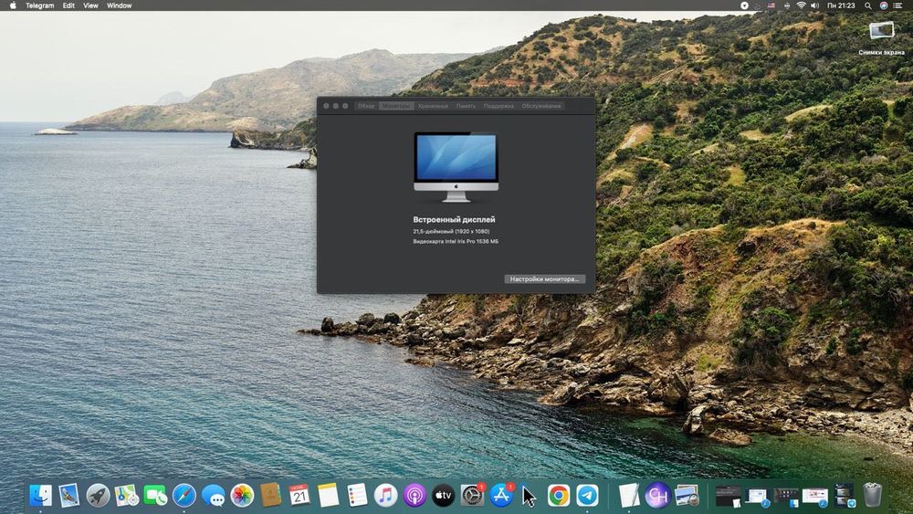Open purple CH app icon in Dock
Viewport: 913px width, 514px height.
coord(657,496)
